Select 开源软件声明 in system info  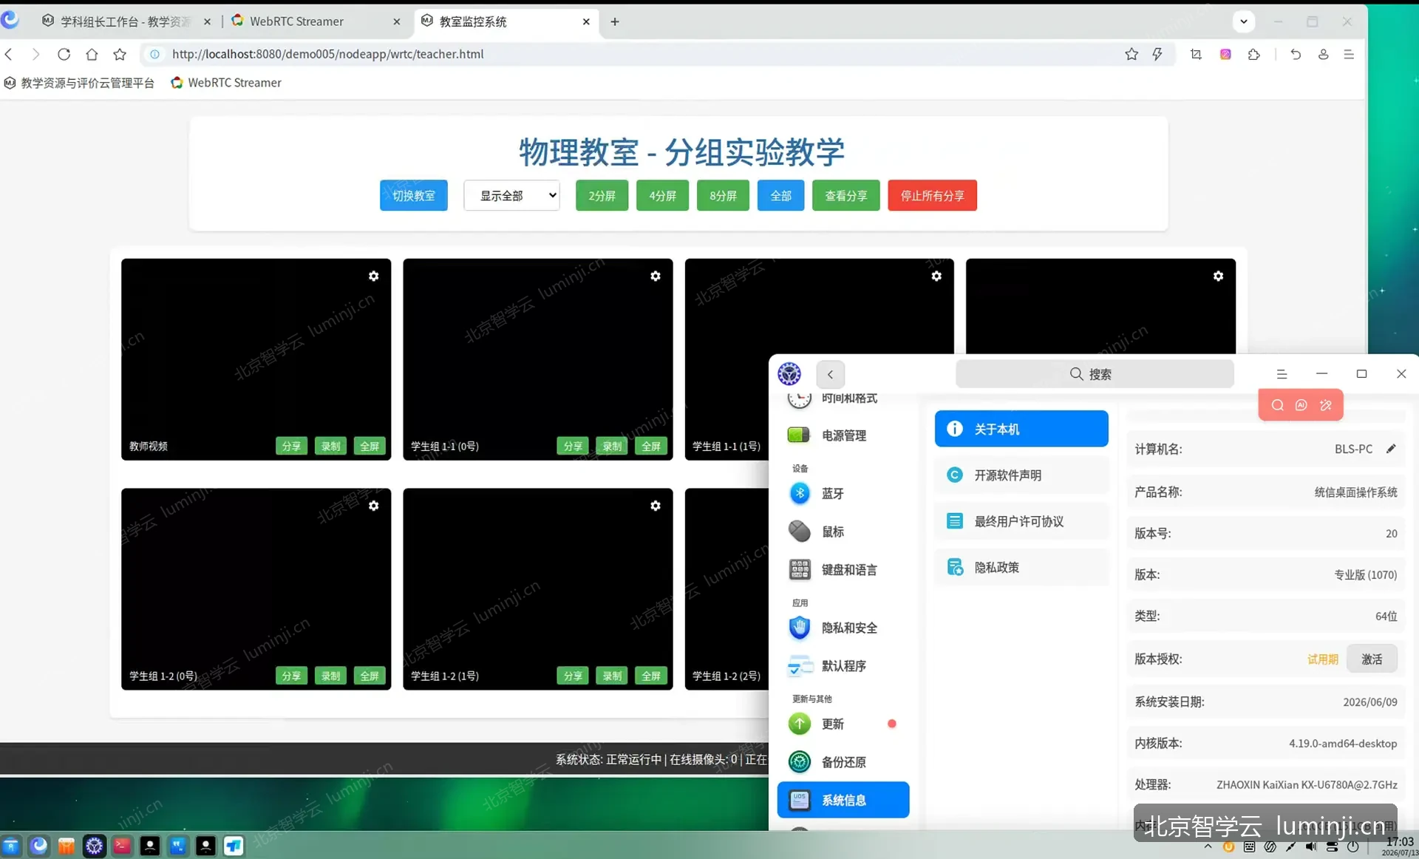coord(1021,475)
